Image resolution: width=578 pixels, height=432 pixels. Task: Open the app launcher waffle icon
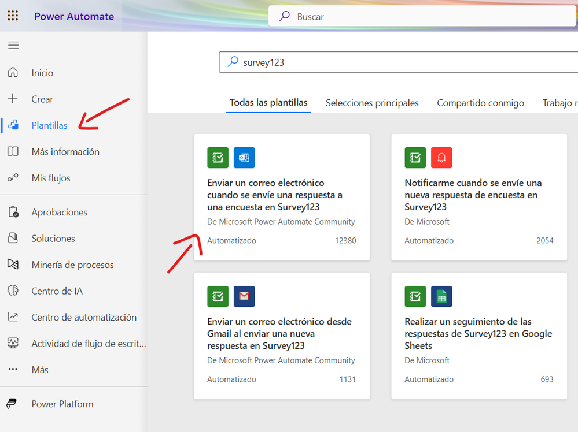(13, 16)
